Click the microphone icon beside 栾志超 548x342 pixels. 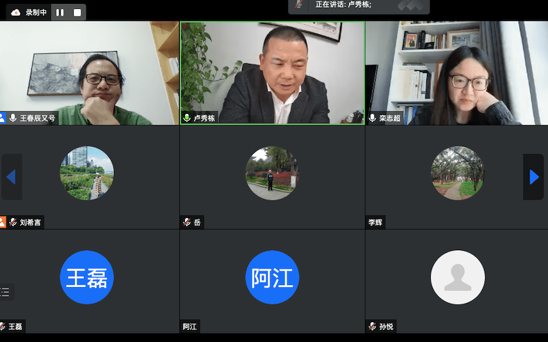(373, 118)
